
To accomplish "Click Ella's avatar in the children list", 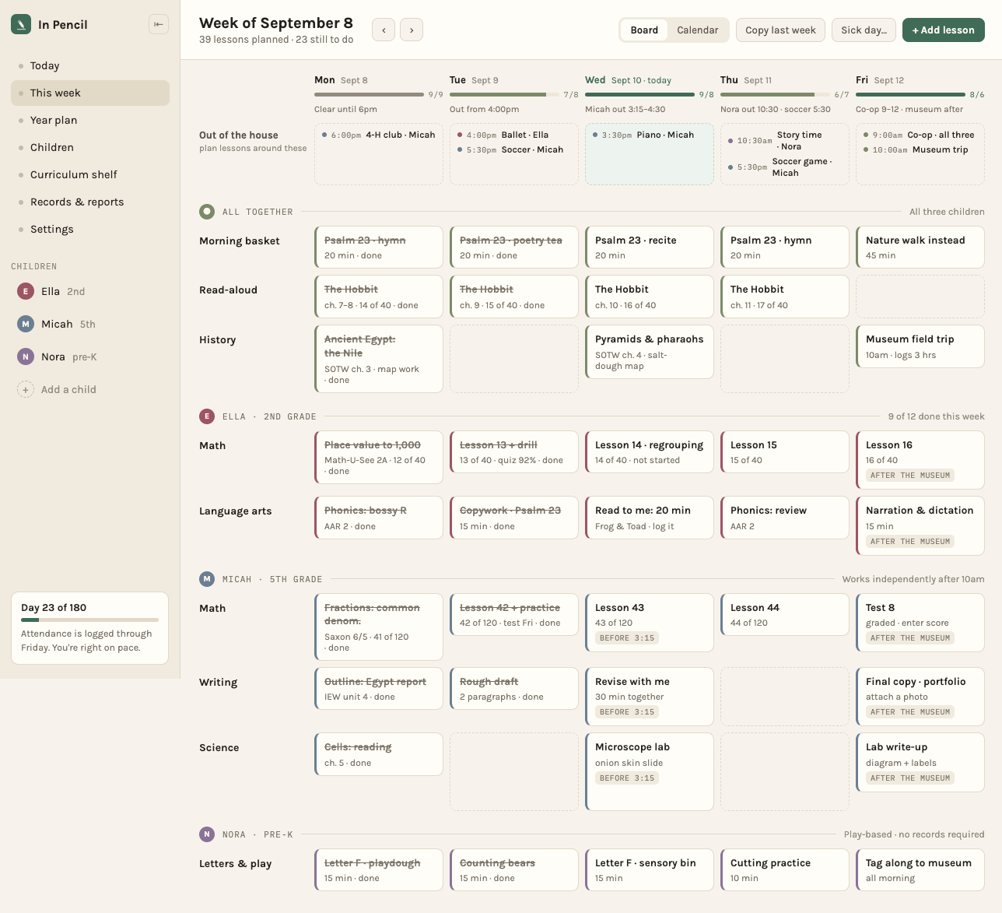I will pos(26,291).
